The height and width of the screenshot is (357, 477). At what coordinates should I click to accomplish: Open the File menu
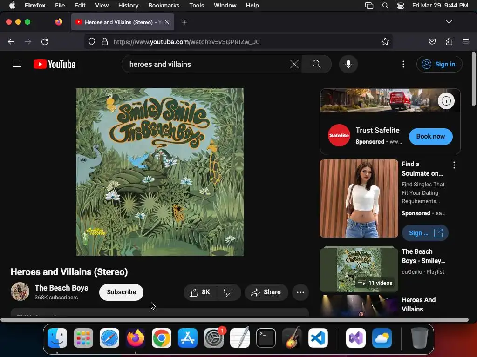pyautogui.click(x=60, y=6)
